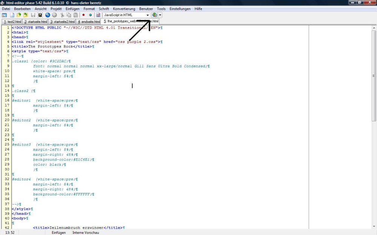Switch to the endseite.html tab
This screenshot has width=377, height=235.
pos(88,21)
